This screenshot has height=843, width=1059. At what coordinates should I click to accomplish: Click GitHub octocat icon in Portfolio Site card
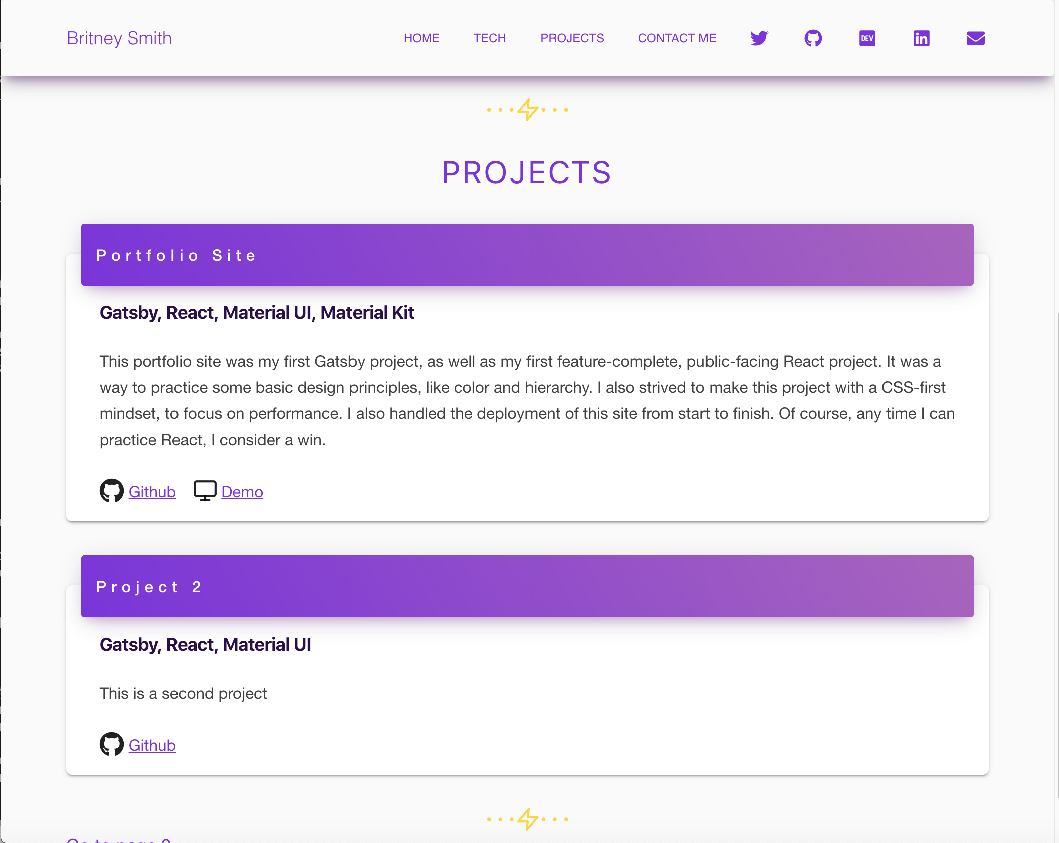point(111,491)
